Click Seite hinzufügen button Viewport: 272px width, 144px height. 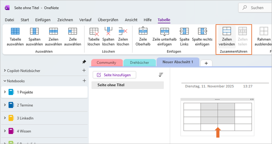point(115,75)
